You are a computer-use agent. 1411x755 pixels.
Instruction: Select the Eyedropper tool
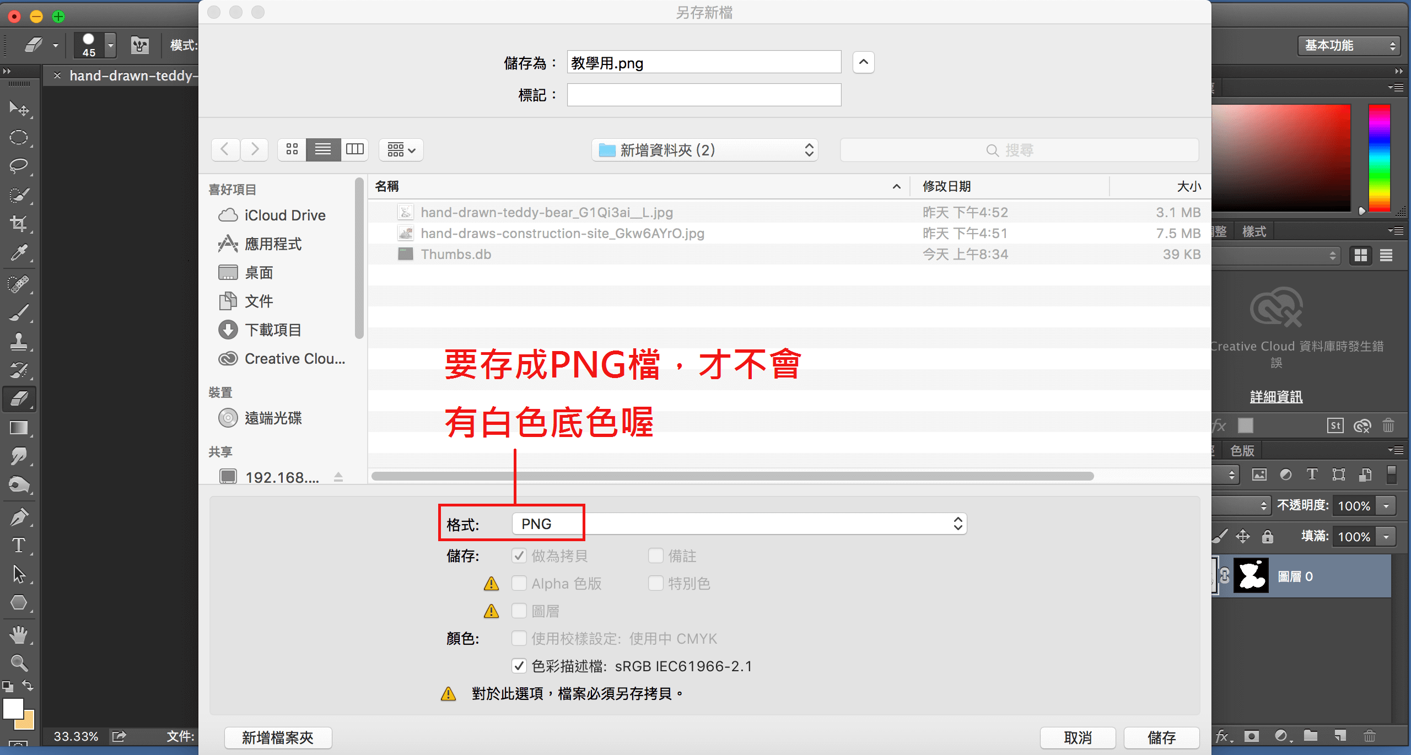point(19,253)
